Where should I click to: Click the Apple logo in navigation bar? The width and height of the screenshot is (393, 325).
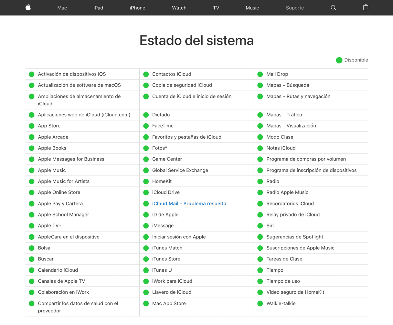tap(28, 7)
